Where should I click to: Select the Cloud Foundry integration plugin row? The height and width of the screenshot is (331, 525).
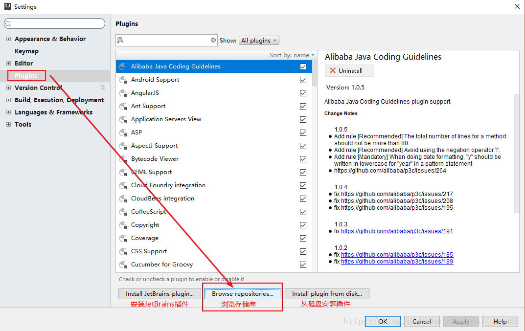tap(214, 185)
